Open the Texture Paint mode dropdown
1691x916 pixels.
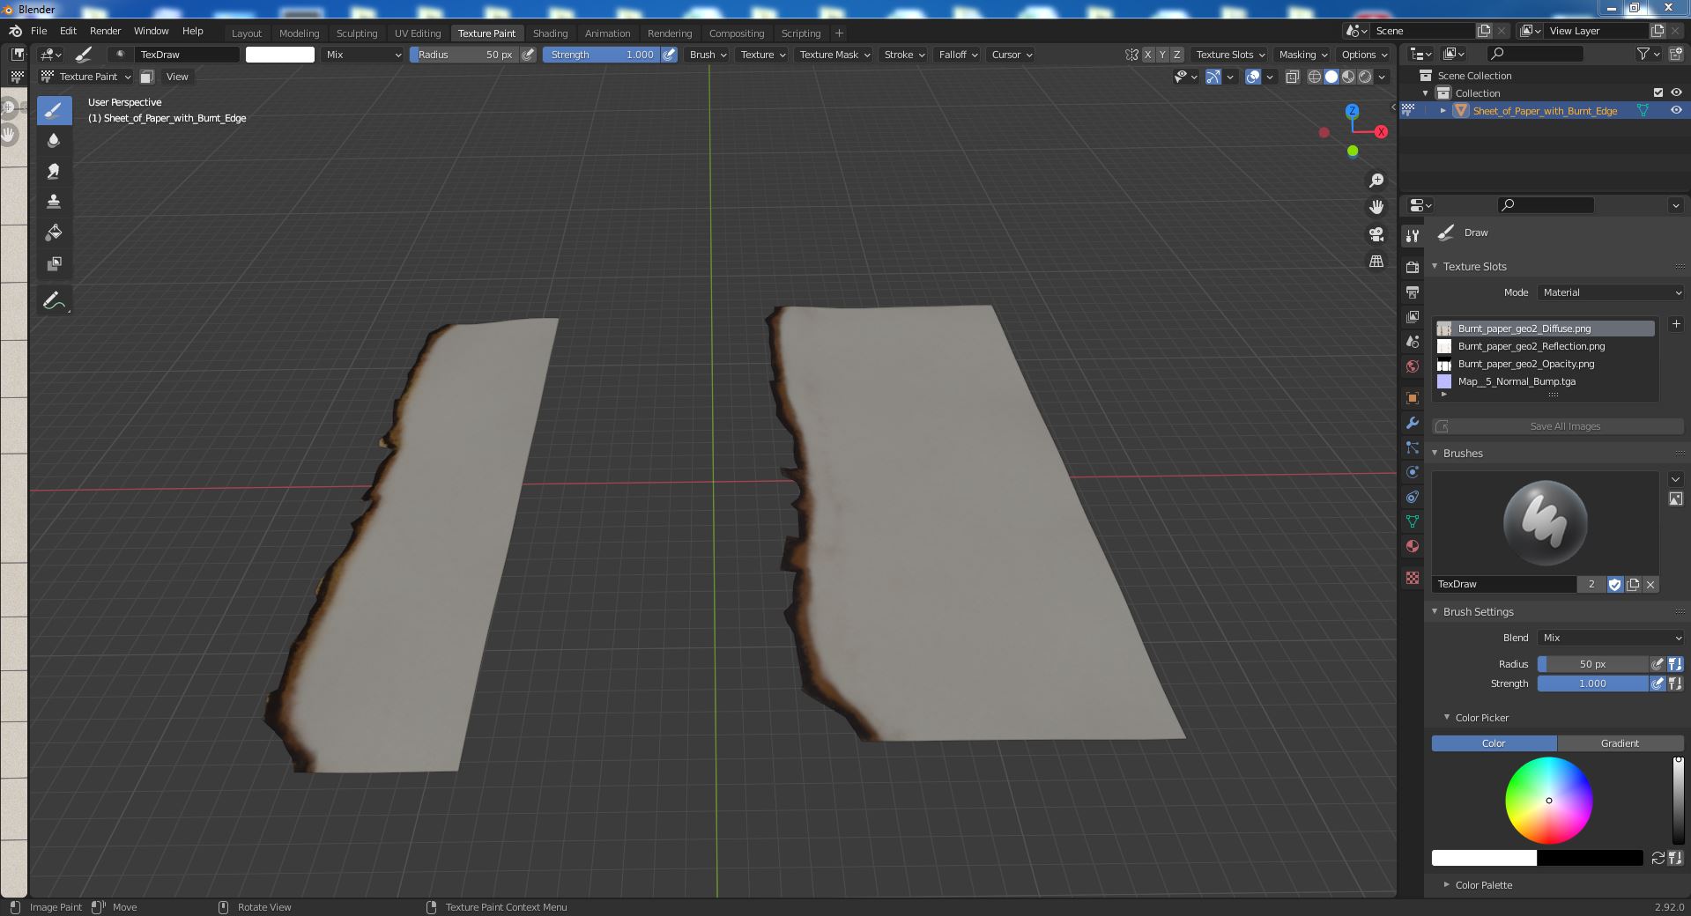pos(86,77)
